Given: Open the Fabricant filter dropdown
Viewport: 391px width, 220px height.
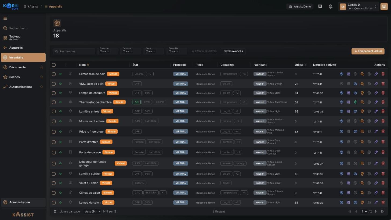Looking at the screenshot, I should (130, 51).
